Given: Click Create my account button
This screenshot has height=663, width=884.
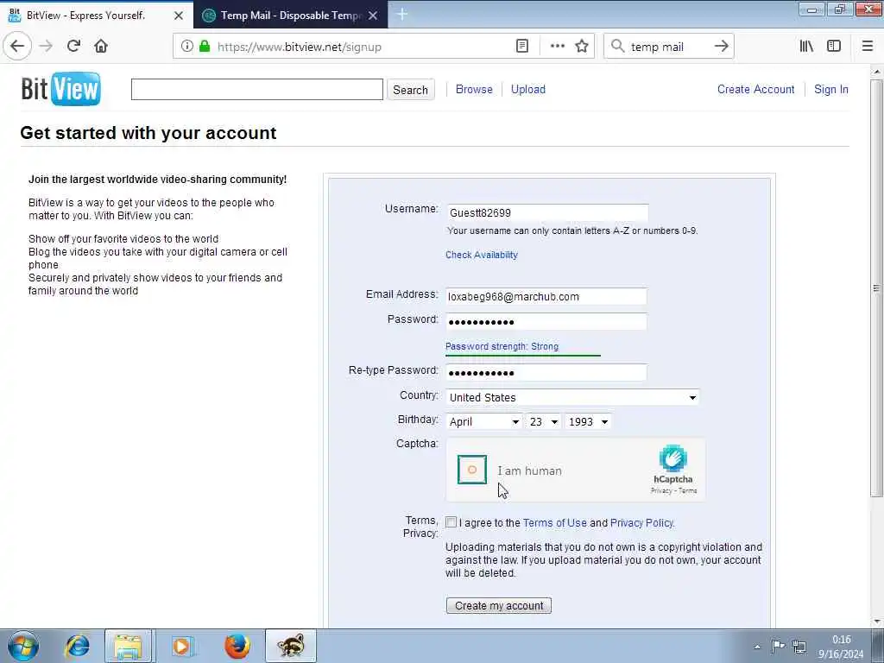Looking at the screenshot, I should (x=499, y=605).
